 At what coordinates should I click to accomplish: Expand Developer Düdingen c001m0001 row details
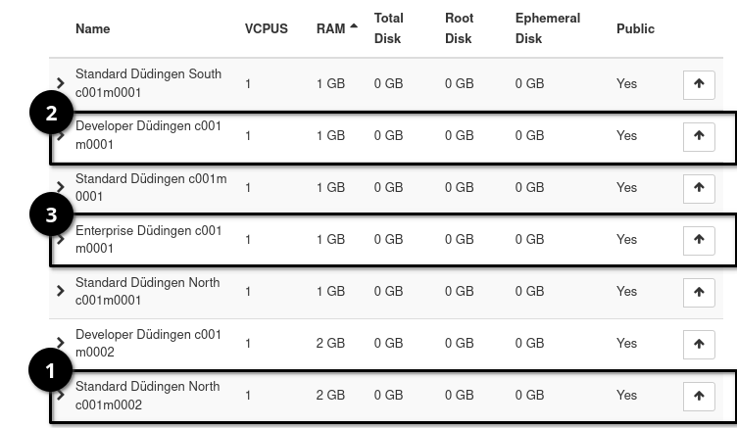pos(61,136)
